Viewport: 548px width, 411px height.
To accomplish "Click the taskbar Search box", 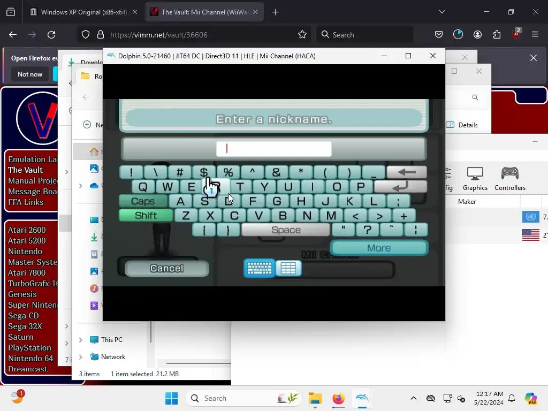I will click(x=243, y=398).
